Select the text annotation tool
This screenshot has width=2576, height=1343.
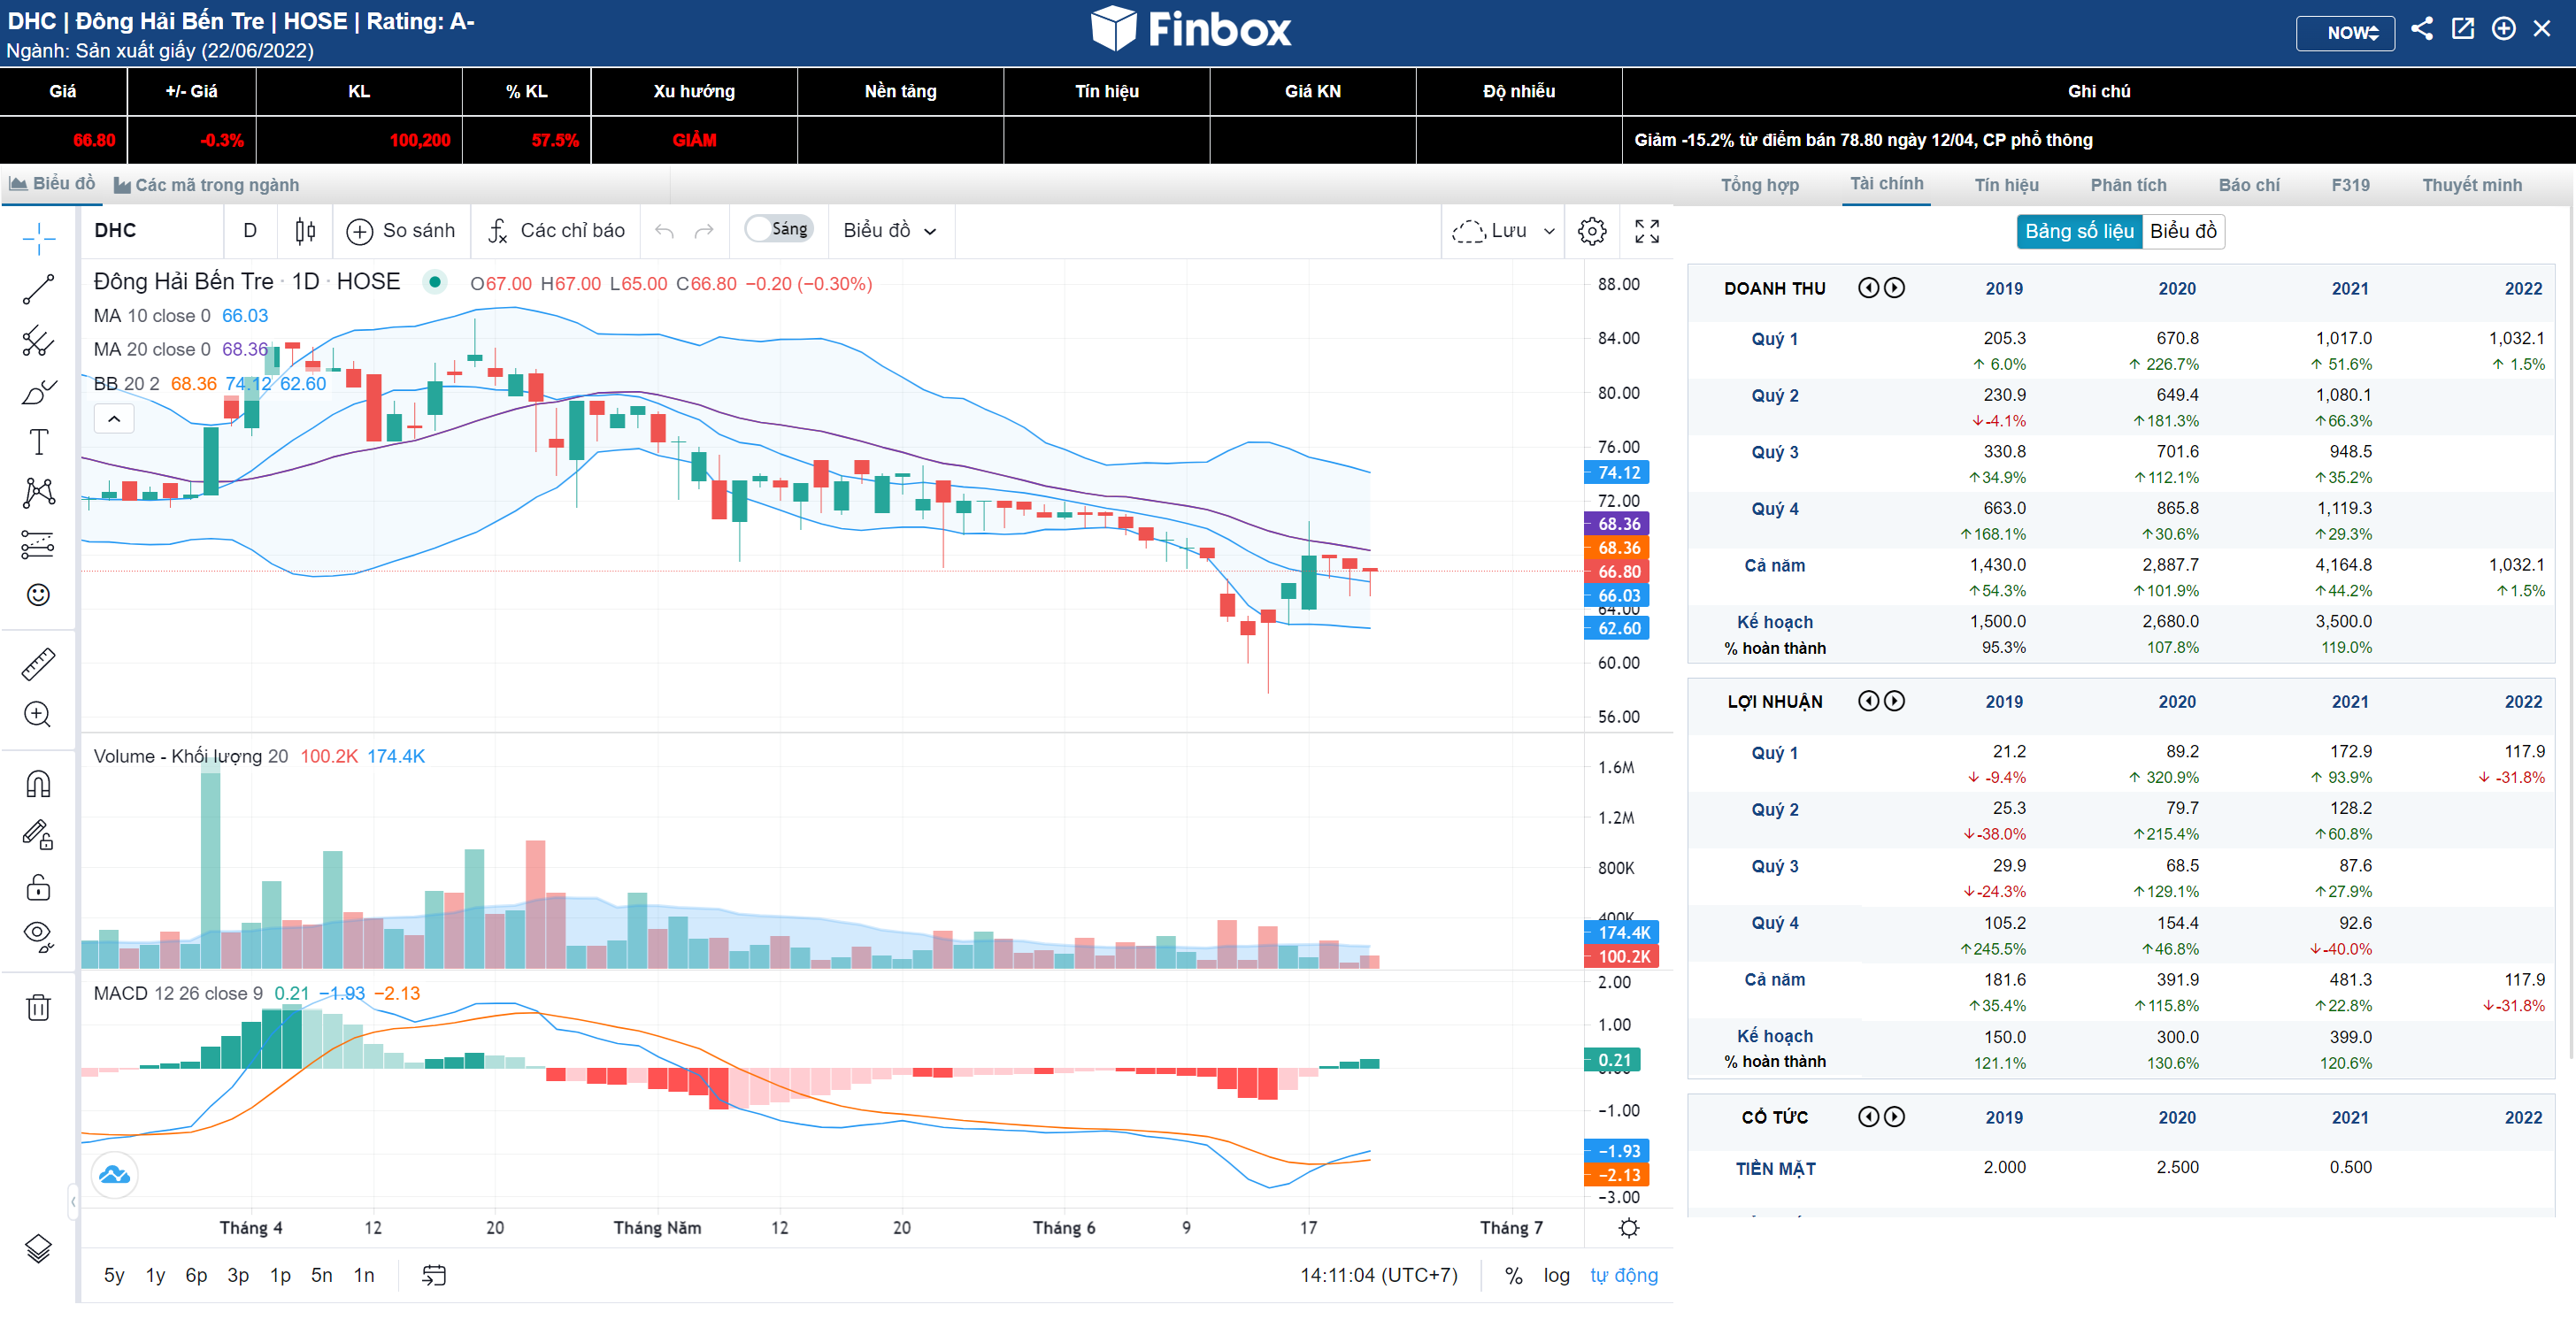click(38, 442)
